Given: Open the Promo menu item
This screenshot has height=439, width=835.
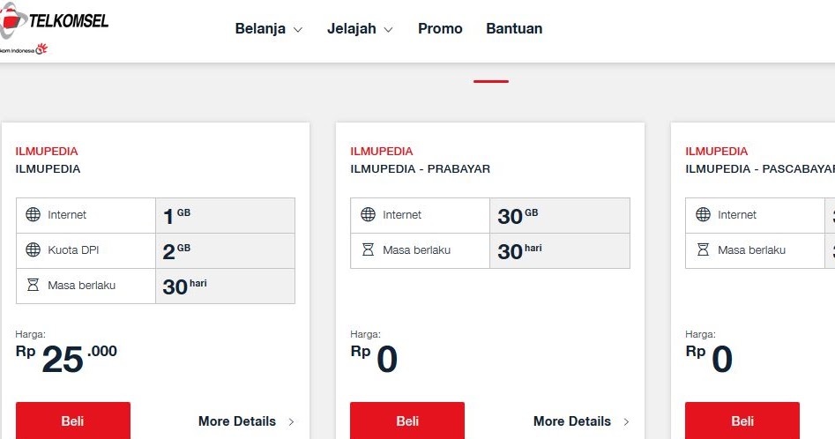Looking at the screenshot, I should [440, 29].
